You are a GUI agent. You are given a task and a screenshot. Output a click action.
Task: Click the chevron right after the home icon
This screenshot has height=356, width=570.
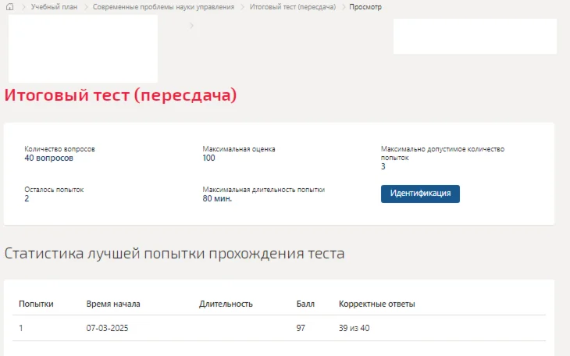click(x=23, y=7)
